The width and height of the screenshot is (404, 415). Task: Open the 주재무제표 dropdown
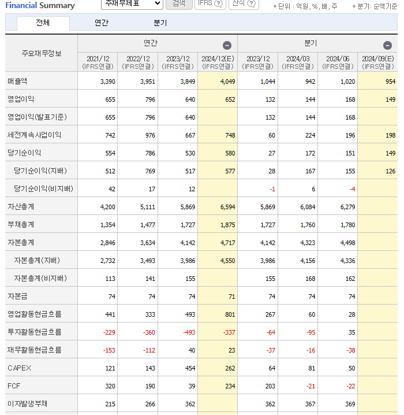coord(132,3)
